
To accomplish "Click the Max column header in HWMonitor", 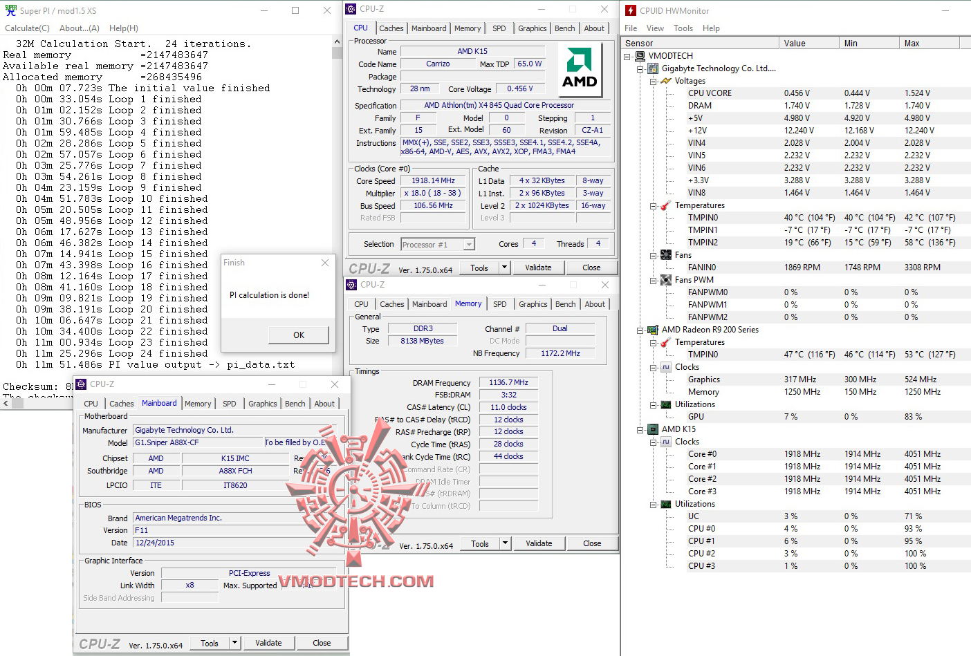I will tap(930, 43).
